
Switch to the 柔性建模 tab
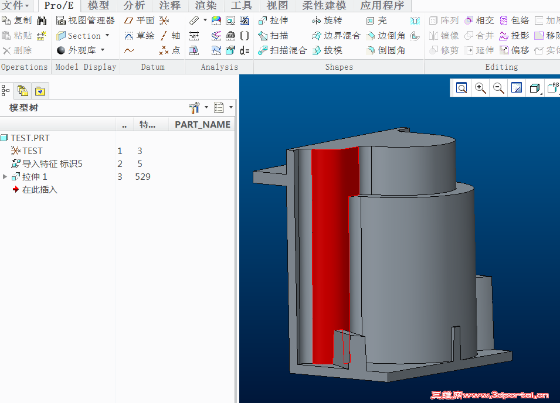(x=324, y=5)
